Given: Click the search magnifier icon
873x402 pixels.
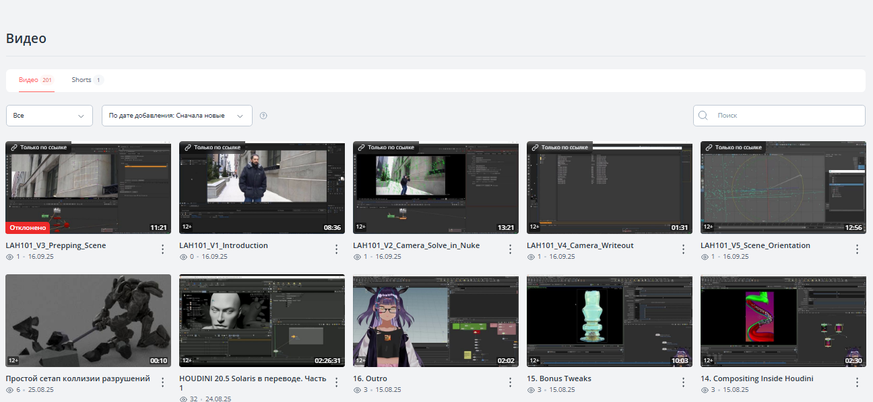Looking at the screenshot, I should (703, 116).
